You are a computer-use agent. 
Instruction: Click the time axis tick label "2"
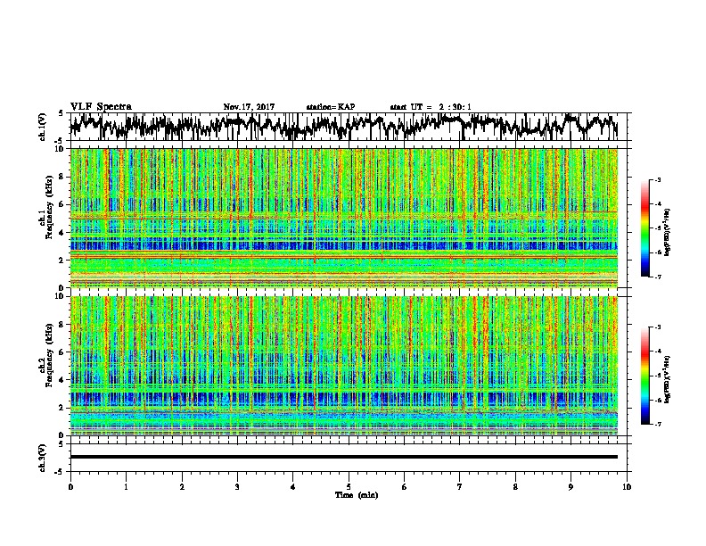(x=182, y=486)
